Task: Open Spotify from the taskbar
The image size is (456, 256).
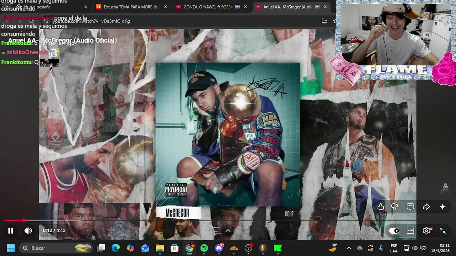Action: (x=204, y=248)
